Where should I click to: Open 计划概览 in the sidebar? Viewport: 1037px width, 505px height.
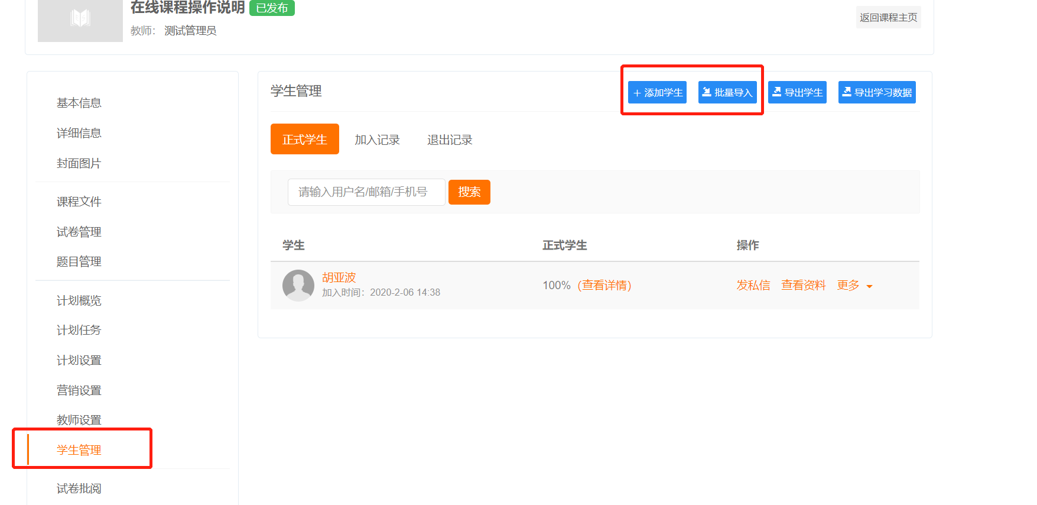pos(79,300)
